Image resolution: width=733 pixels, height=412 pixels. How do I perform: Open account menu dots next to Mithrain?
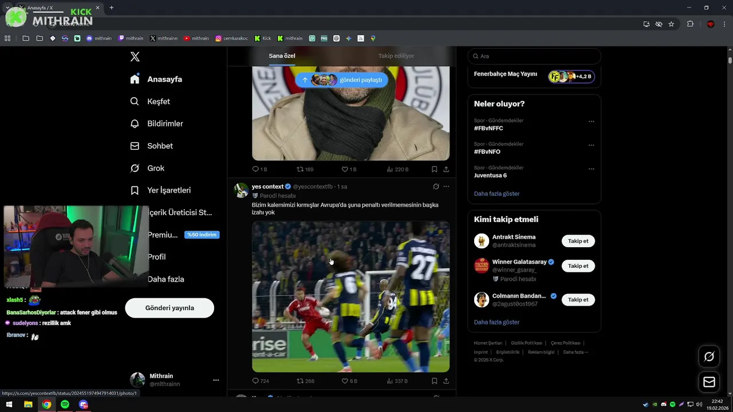(x=216, y=380)
